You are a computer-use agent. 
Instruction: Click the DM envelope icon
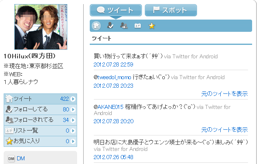11,159
